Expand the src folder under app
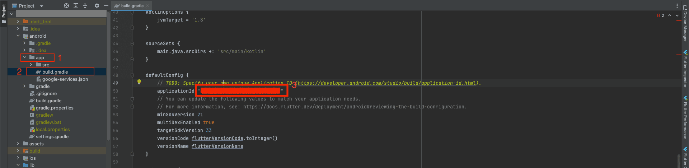 coord(31,65)
